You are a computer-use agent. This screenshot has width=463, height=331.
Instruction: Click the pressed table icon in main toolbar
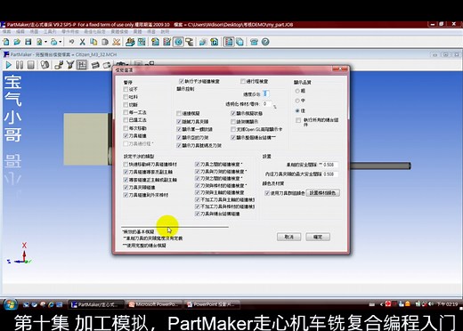point(229,42)
